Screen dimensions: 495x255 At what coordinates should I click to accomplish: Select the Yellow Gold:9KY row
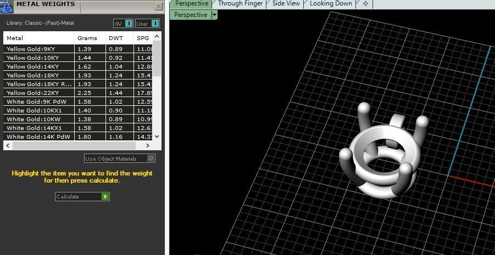coord(78,49)
